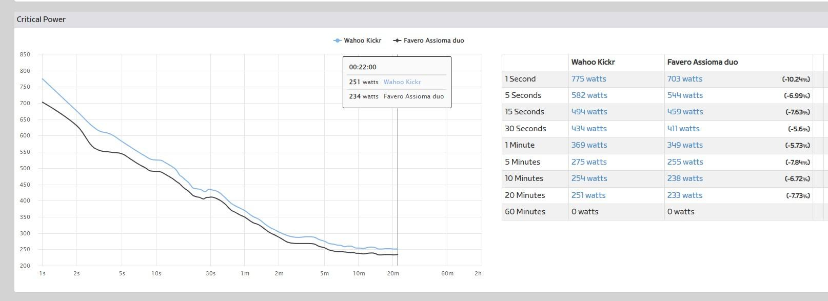Toggle Wahoo Kickr series in chart legend
828x301 pixels.
pos(358,41)
